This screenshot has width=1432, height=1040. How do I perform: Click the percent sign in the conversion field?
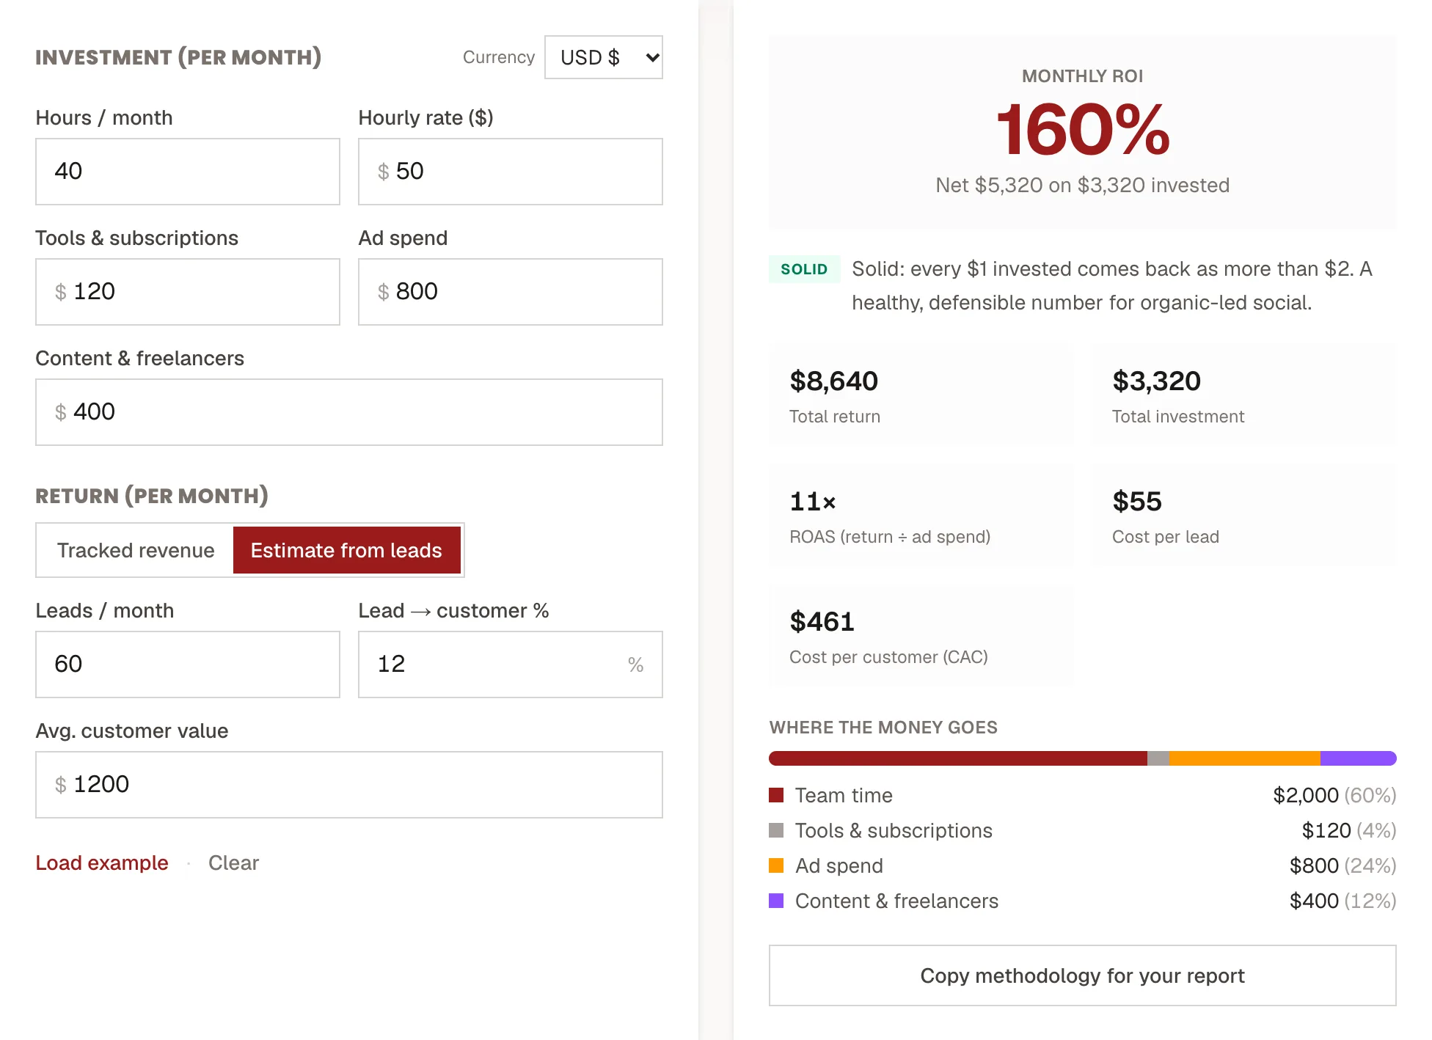point(635,665)
